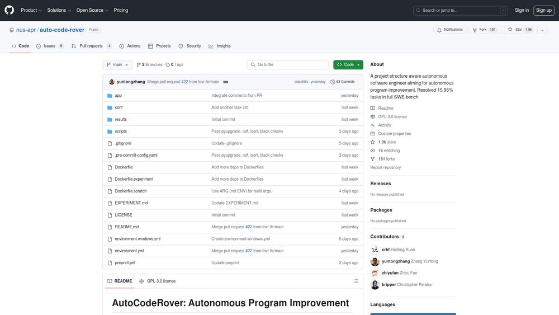Open the EXPERIMENT.md file
The image size is (559, 315).
(131, 203)
